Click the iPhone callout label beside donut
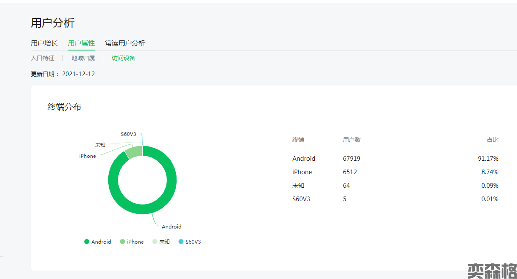The image size is (517, 279). (x=88, y=156)
